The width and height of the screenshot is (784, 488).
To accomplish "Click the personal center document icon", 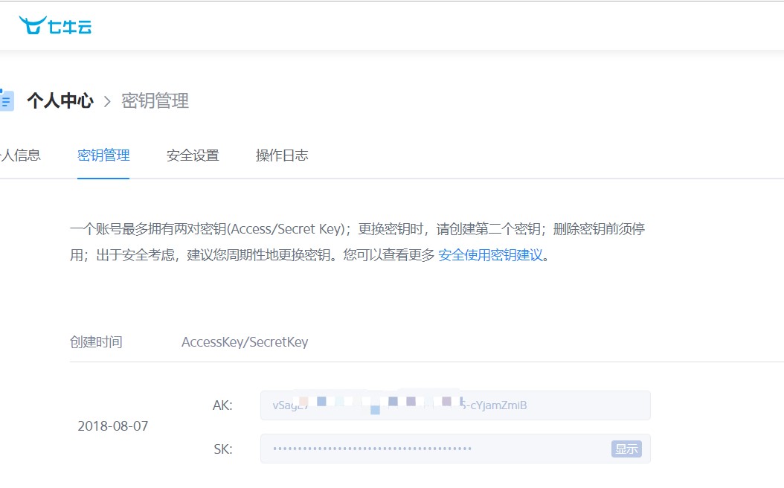I will 7,100.
